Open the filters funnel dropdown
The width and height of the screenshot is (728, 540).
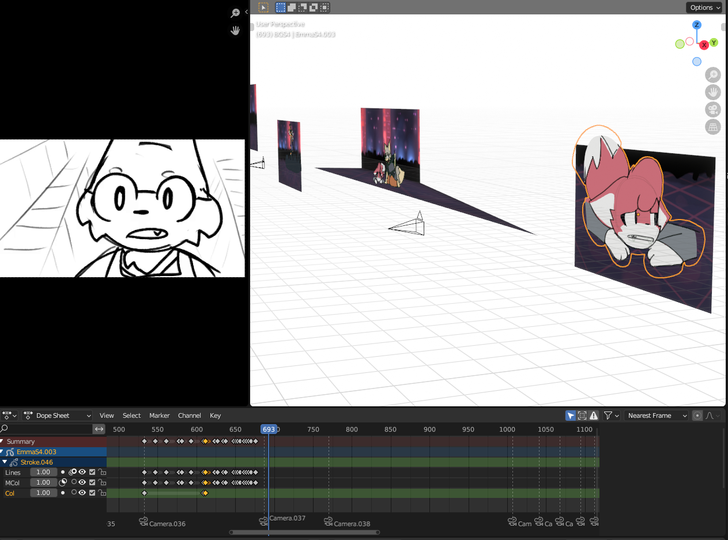pyautogui.click(x=611, y=416)
